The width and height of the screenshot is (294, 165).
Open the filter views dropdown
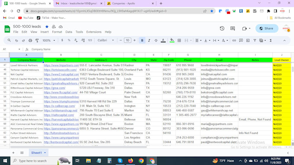pos(262,40)
